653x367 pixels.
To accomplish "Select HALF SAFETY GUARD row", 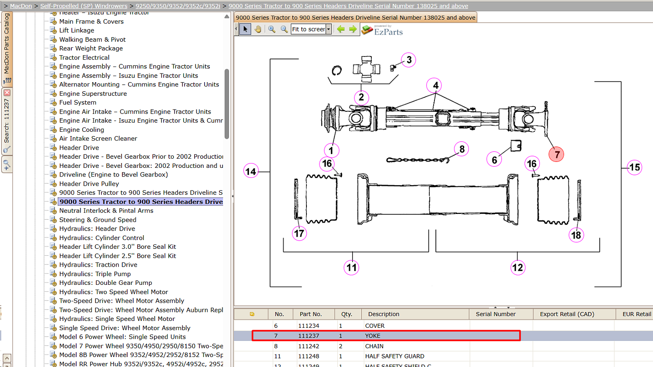I will tap(443, 356).
